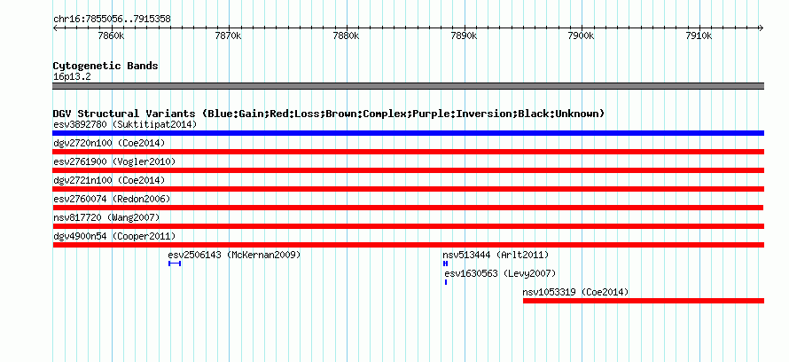Click the red bar under dgv2721n100
Image resolution: width=789 pixels, height=362 pixels.
[408, 189]
